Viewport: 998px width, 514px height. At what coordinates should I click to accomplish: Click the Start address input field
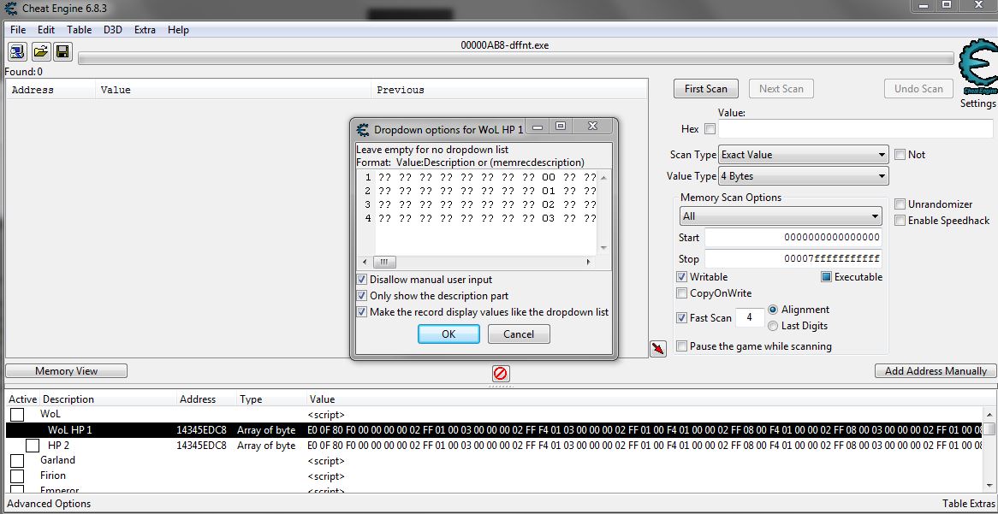tap(792, 238)
